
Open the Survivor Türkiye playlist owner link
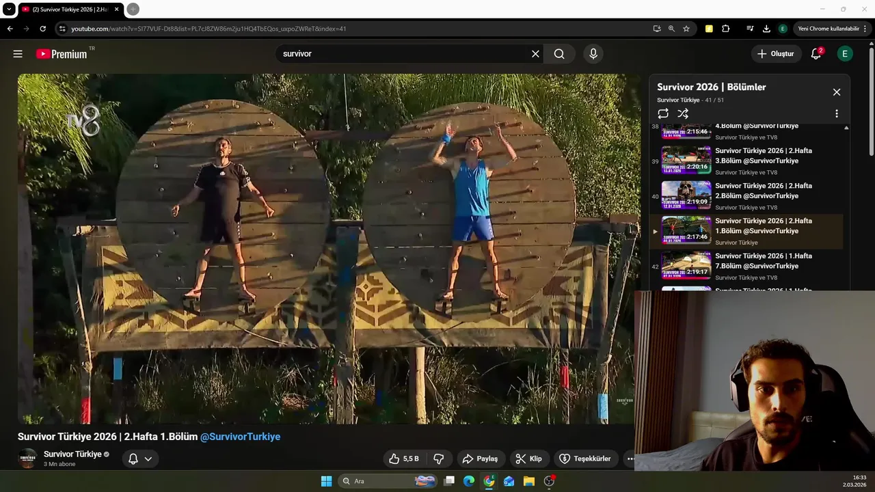coord(678,100)
